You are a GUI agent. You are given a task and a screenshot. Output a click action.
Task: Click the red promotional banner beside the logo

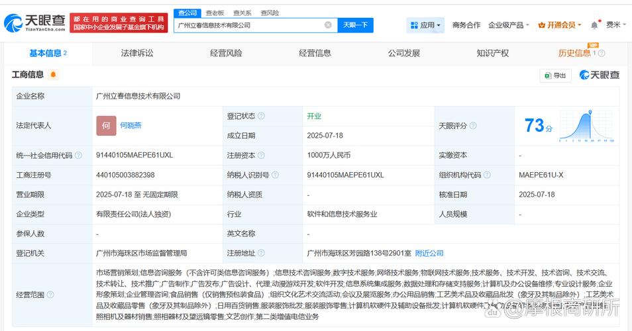(119, 23)
